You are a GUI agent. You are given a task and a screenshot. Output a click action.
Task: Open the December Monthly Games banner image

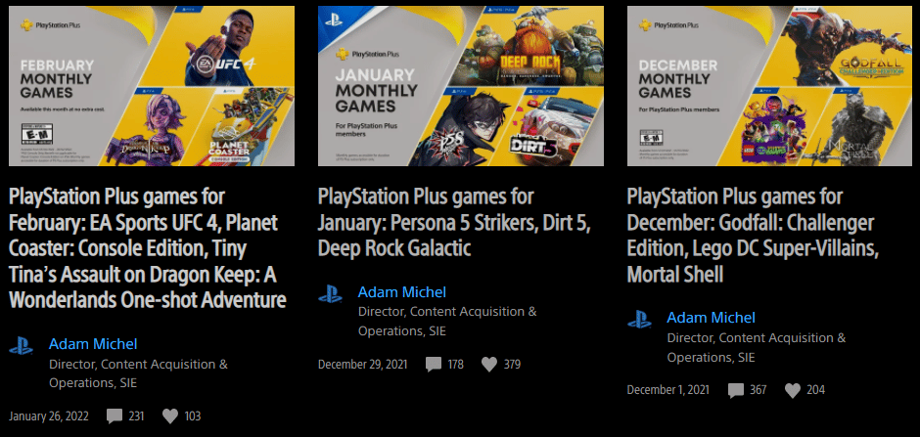click(769, 86)
